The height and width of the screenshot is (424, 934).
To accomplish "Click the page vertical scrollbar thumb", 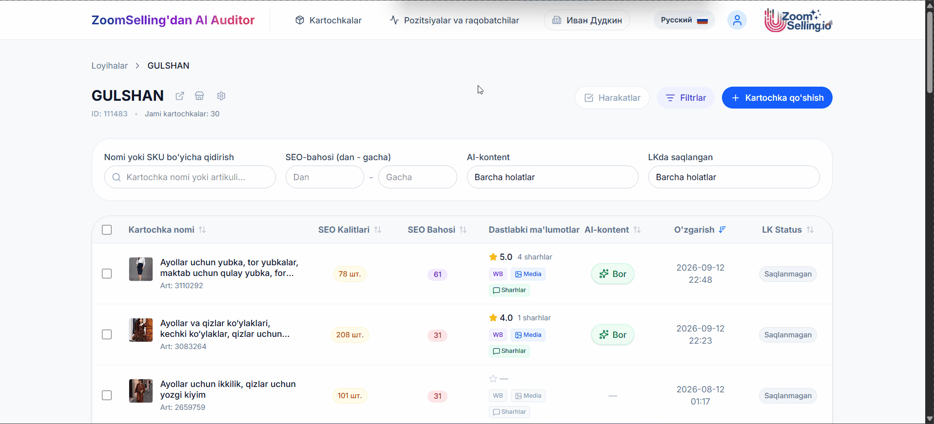I will click(x=930, y=51).
